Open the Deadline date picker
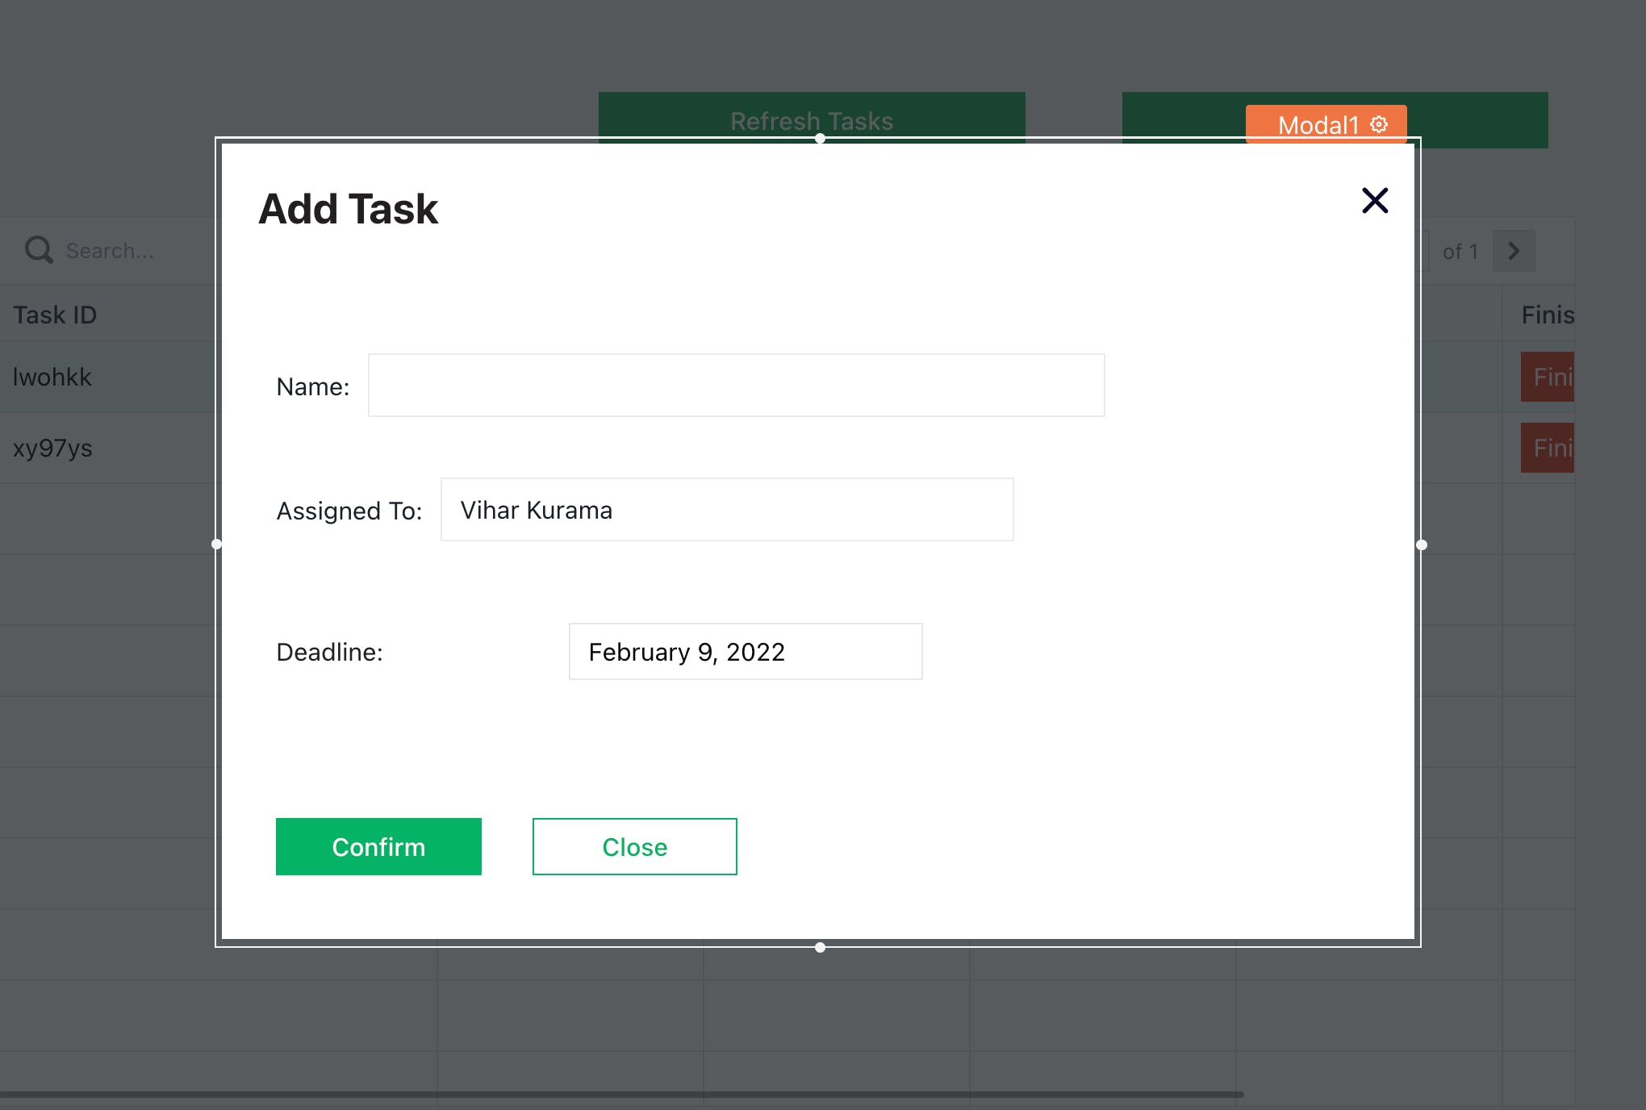Screen dimensions: 1646x1110 [x=745, y=652]
